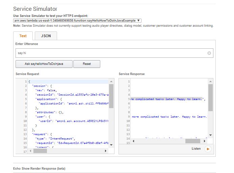This screenshot has height=173, width=234.
Task: Fold the "request" block at line 13
Action: 28,134
